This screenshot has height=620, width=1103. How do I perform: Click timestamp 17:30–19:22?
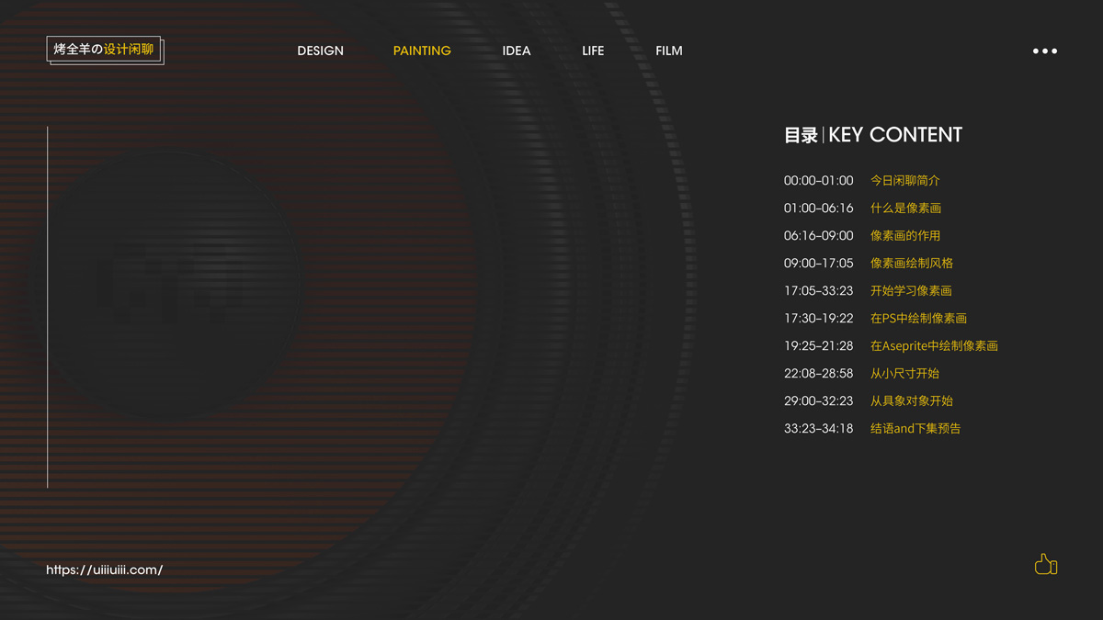[x=818, y=318]
